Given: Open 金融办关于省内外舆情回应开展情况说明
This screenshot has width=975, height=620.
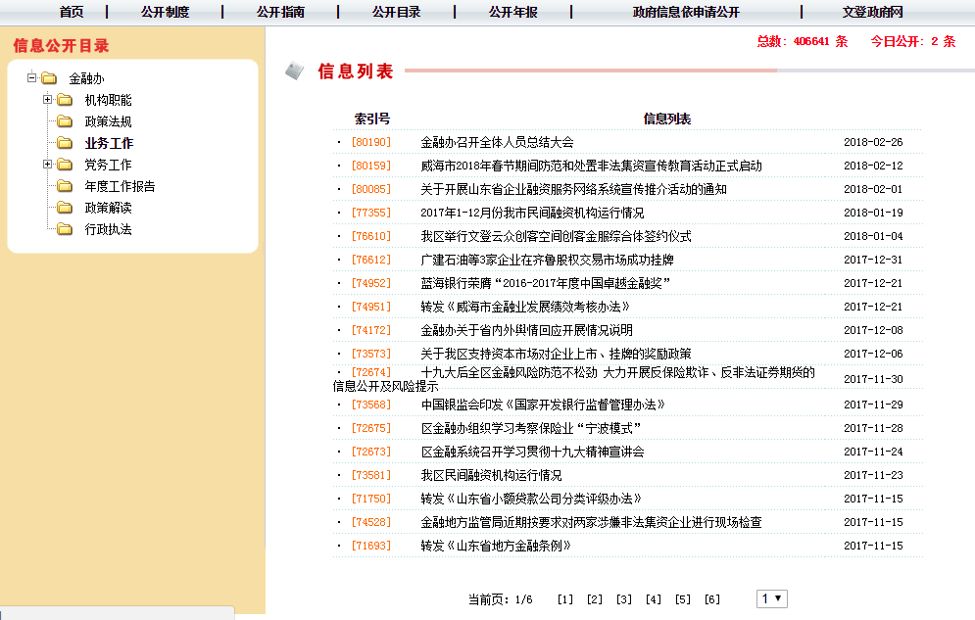Looking at the screenshot, I should point(526,330).
